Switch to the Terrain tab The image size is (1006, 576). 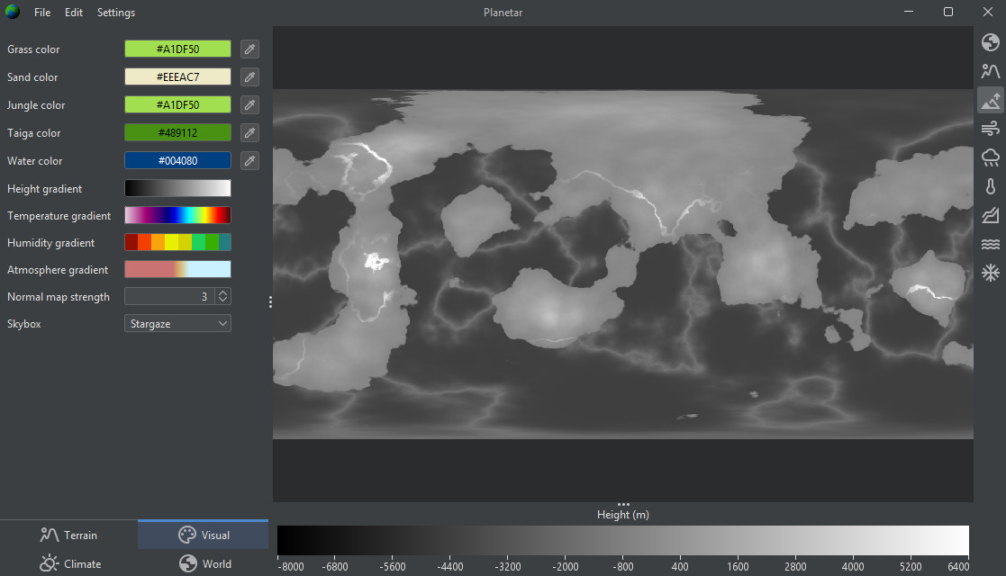point(68,535)
